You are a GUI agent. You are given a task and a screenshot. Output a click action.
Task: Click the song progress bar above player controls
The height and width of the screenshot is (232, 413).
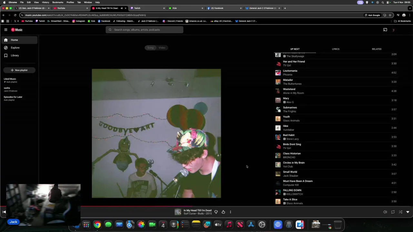coord(206,207)
